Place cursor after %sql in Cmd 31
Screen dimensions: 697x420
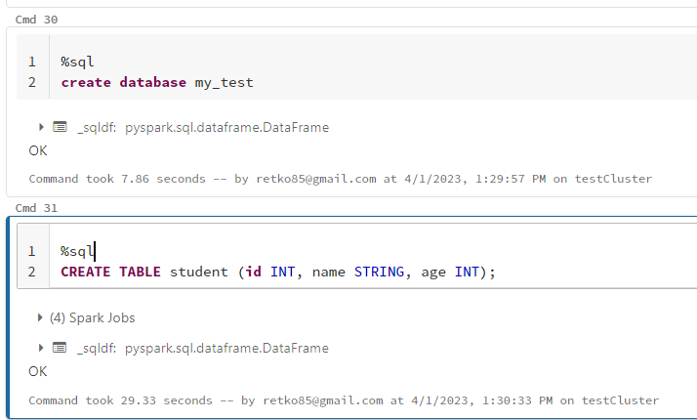point(95,251)
